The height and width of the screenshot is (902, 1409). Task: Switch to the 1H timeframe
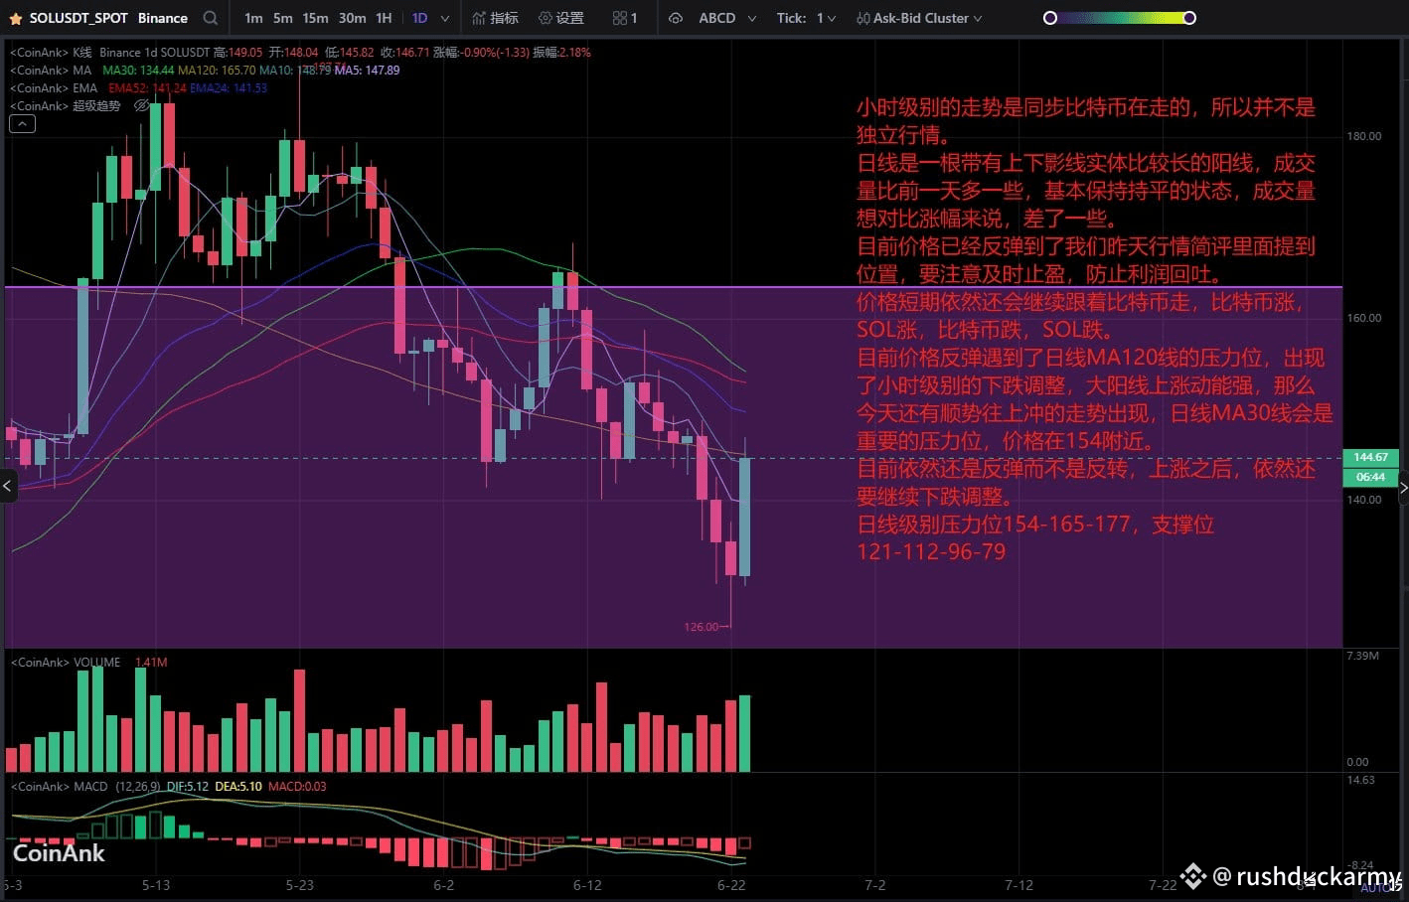[384, 18]
